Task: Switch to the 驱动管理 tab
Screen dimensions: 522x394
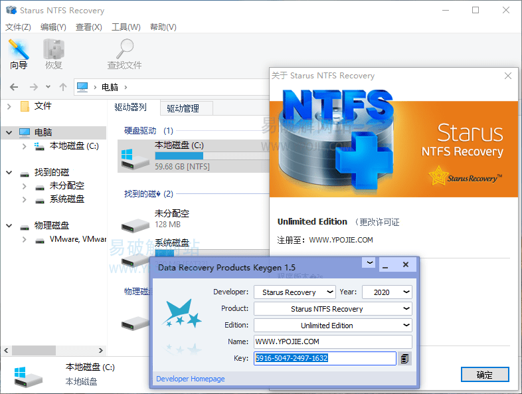Action: [x=187, y=108]
